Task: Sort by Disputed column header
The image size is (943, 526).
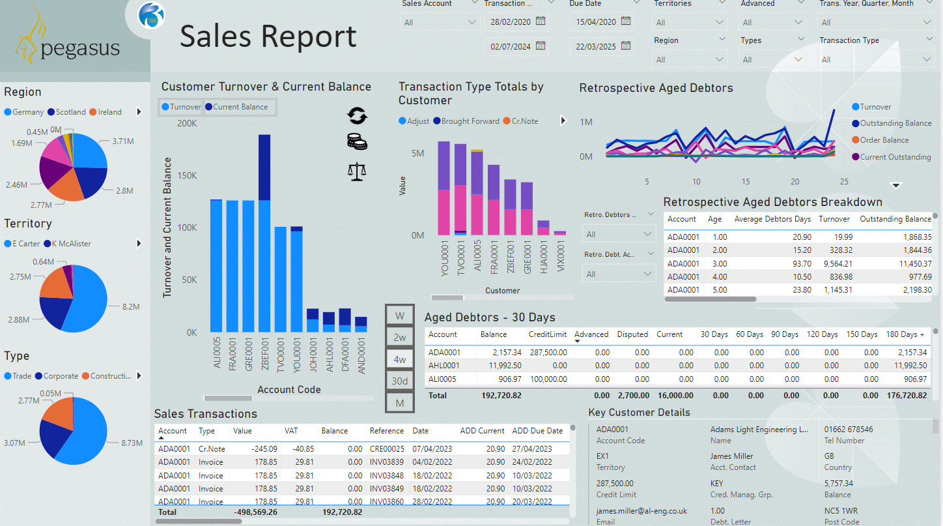Action: tap(632, 334)
